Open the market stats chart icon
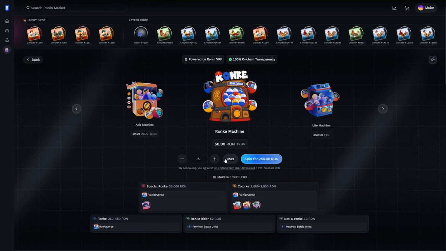 [394, 8]
